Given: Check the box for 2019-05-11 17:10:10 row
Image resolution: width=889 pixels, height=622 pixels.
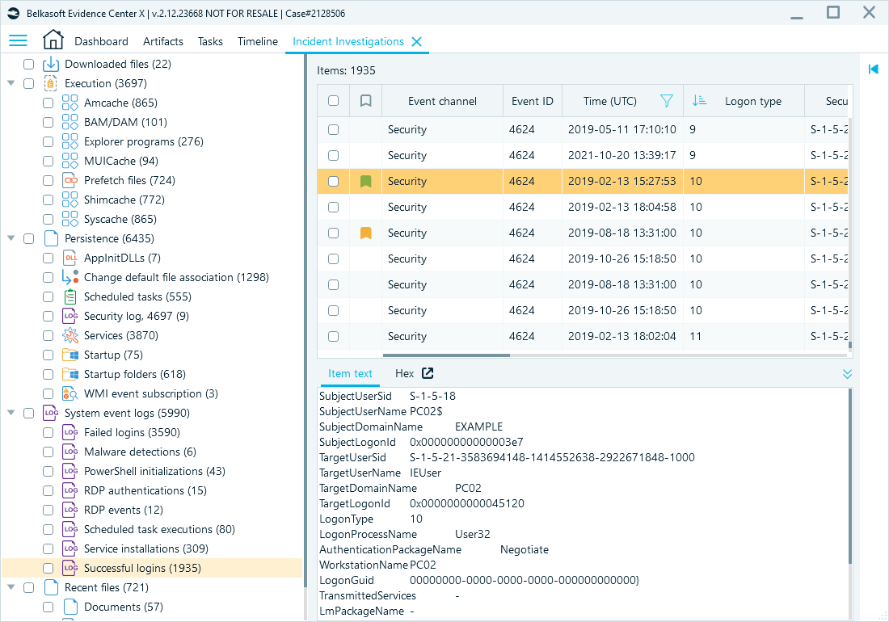Looking at the screenshot, I should pos(333,130).
